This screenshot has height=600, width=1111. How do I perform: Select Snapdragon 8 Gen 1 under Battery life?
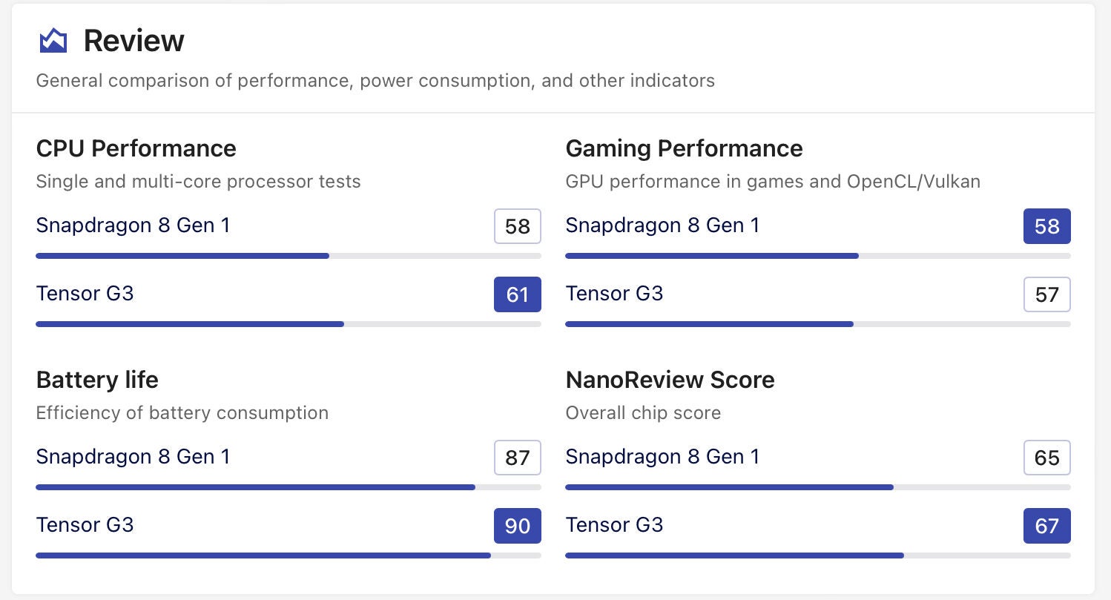[133, 457]
